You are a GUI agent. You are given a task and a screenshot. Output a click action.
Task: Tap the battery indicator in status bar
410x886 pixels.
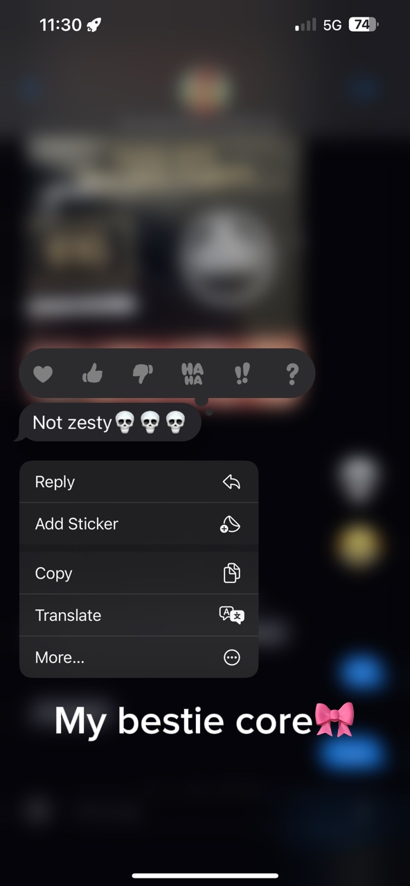[364, 25]
